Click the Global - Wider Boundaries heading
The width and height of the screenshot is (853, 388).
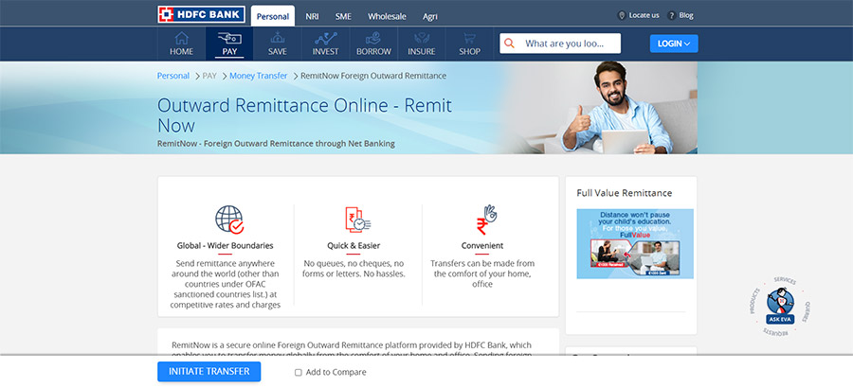click(226, 246)
